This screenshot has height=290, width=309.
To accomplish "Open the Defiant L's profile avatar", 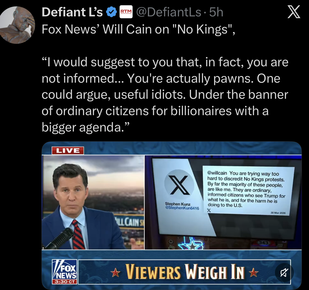I will click(17, 25).
